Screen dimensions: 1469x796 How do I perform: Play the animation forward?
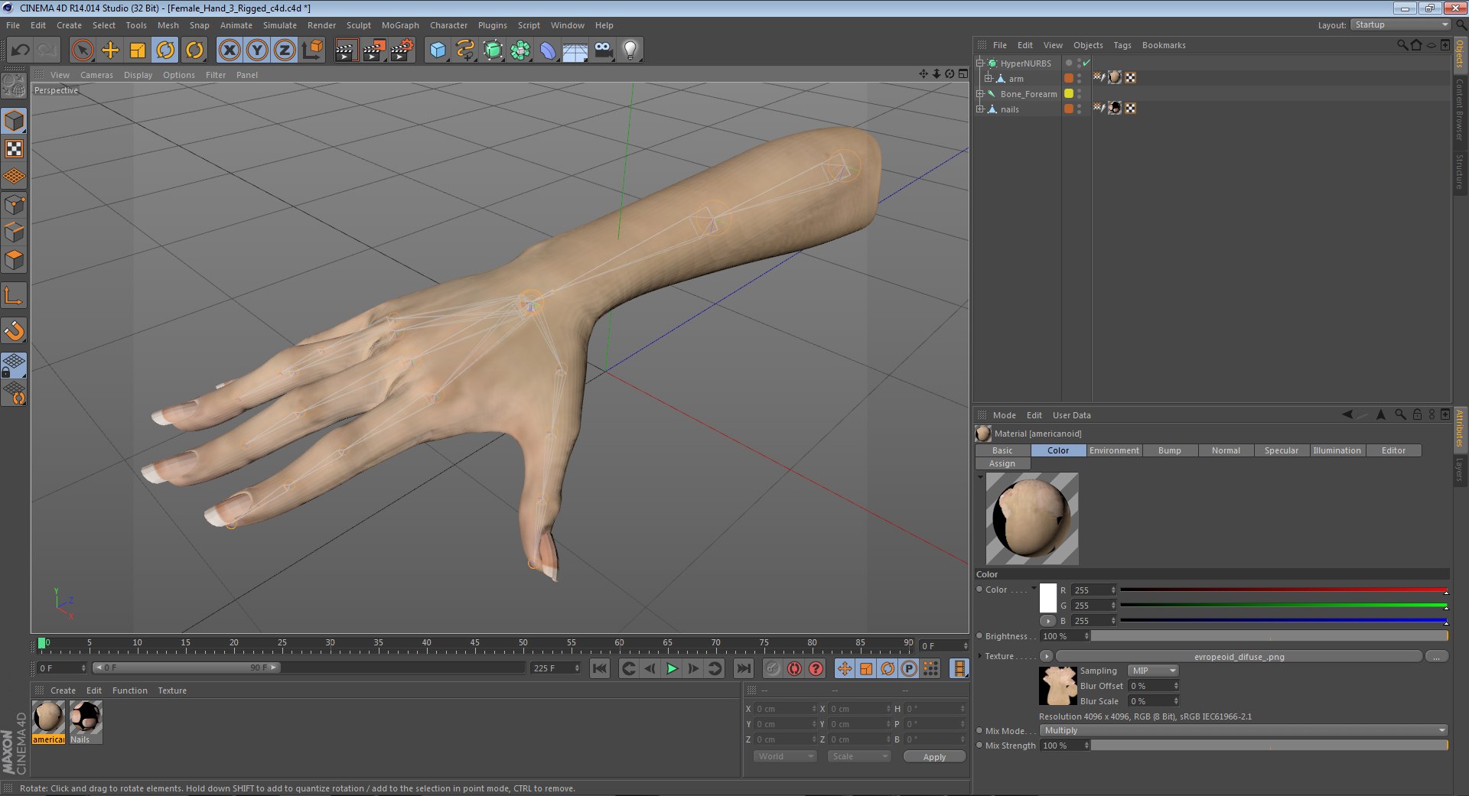[672, 669]
